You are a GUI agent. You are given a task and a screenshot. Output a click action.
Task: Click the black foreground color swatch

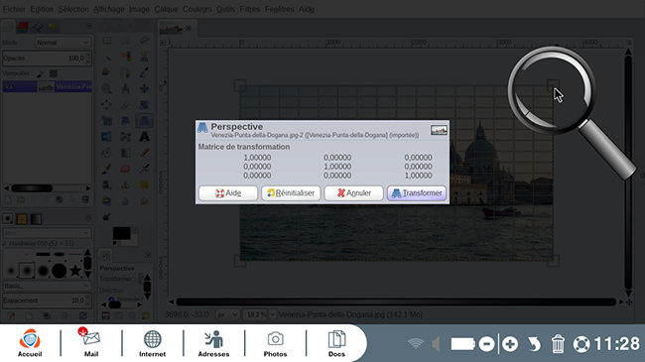[121, 233]
